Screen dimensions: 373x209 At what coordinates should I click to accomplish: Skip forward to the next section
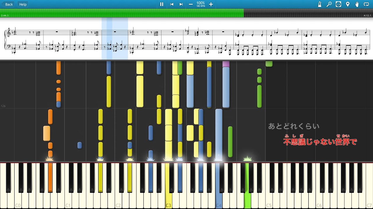tap(181, 4)
